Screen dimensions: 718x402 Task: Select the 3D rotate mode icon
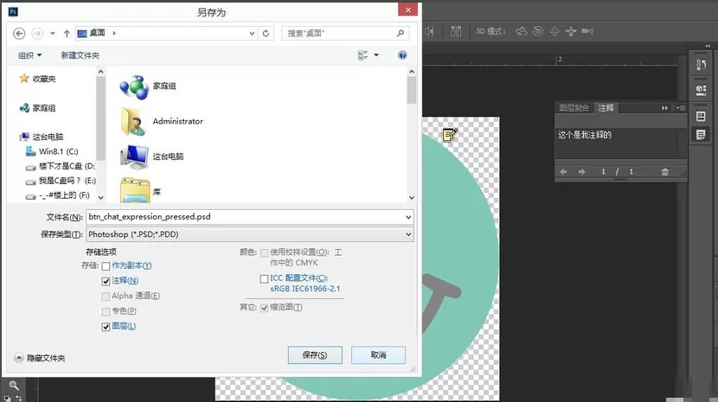pyautogui.click(x=521, y=31)
